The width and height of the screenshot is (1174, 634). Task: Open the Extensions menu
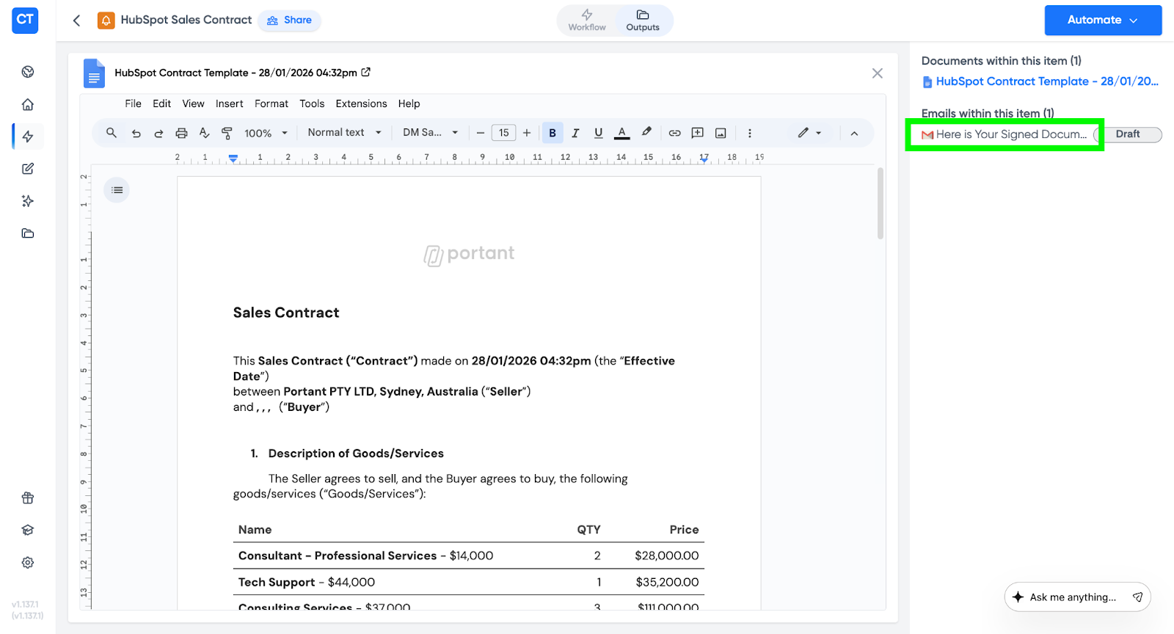361,103
